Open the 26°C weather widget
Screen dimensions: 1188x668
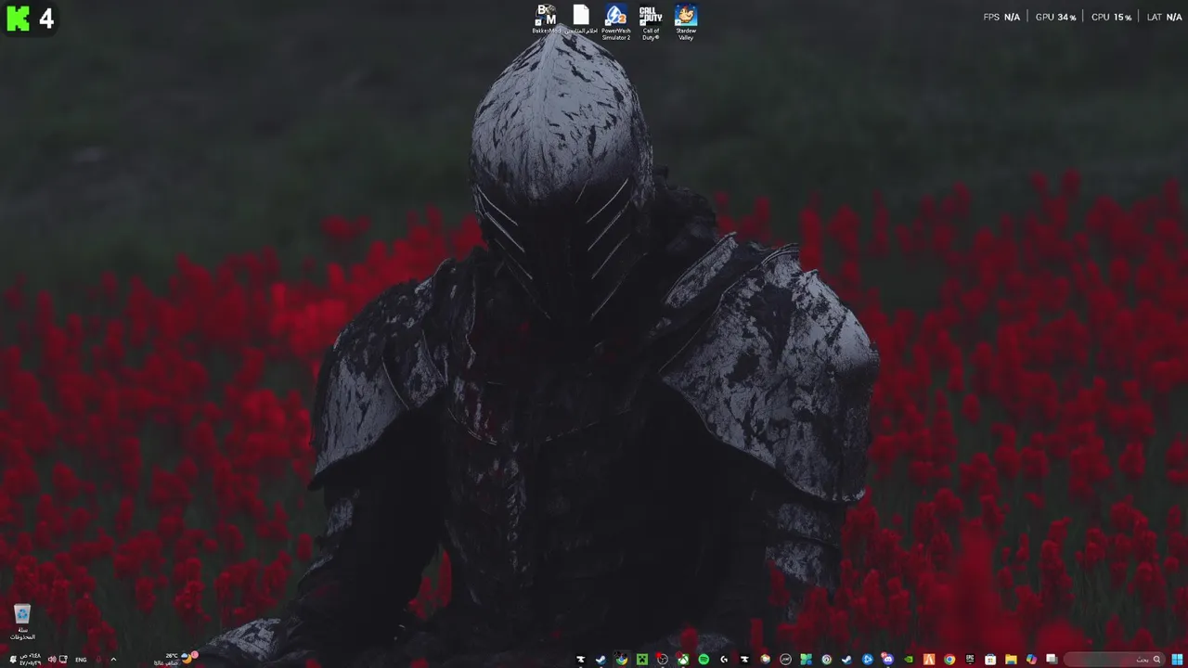coord(176,659)
